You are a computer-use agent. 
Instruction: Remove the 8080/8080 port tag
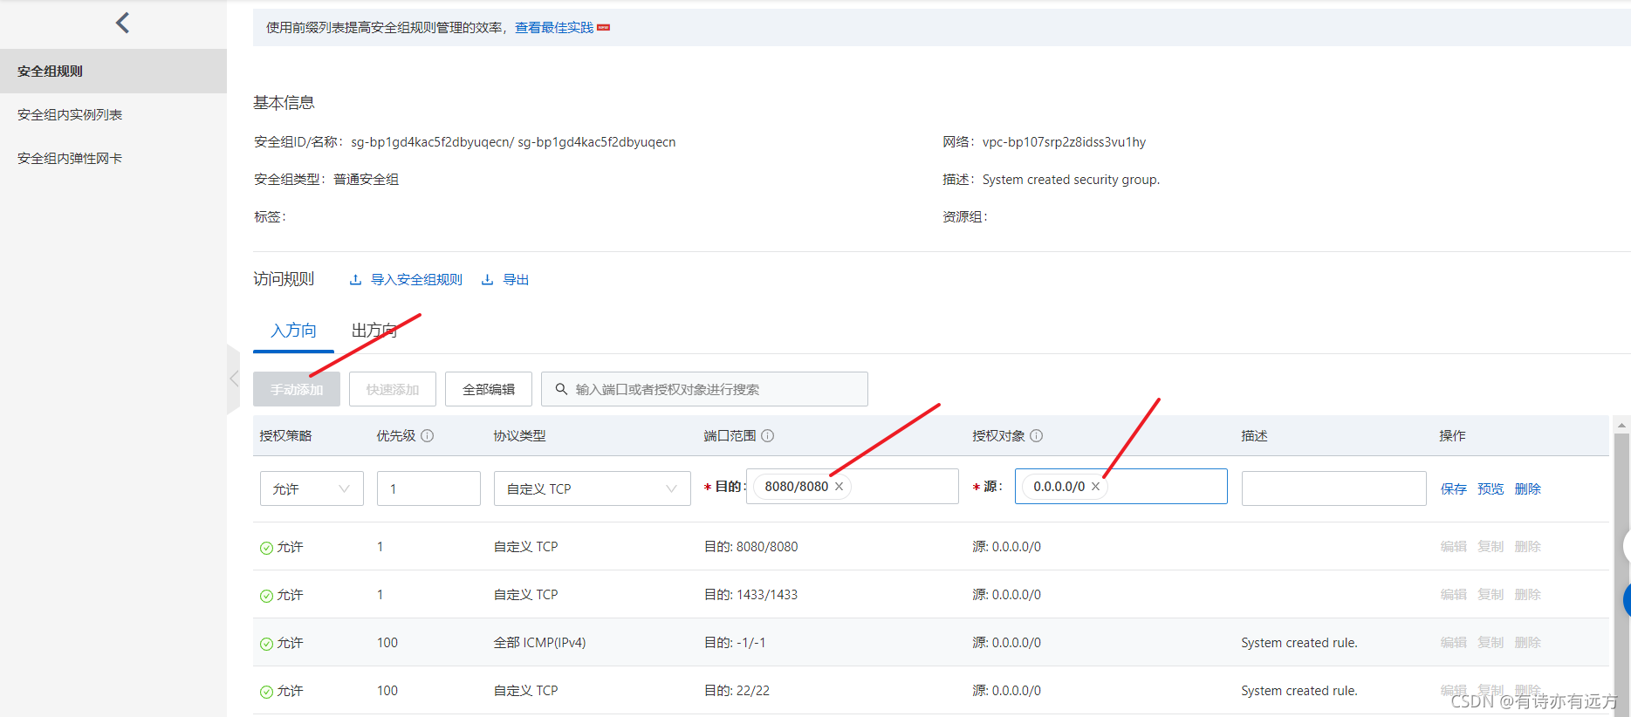[x=839, y=487]
